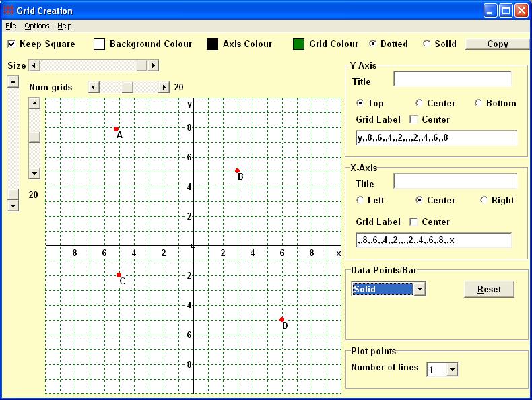This screenshot has height=400, width=532.
Task: Click red data point B
Action: 237,170
